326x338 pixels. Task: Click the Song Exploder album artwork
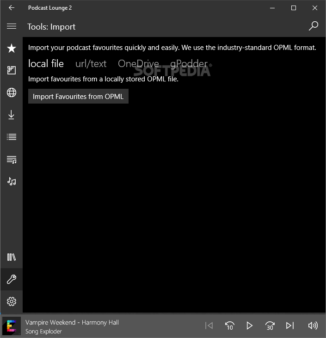12,326
